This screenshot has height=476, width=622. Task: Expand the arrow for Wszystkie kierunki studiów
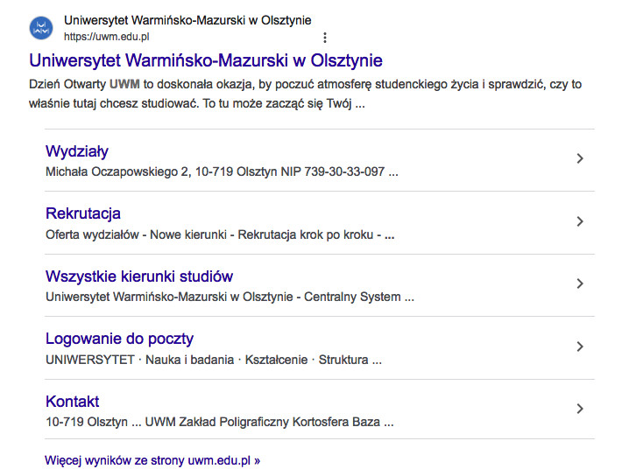point(580,283)
